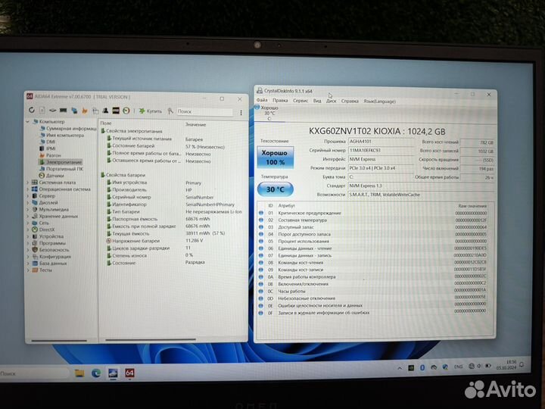Viewport: 545px width, 409px height.
Task: Select the Степень износа row
Action: tap(173, 255)
